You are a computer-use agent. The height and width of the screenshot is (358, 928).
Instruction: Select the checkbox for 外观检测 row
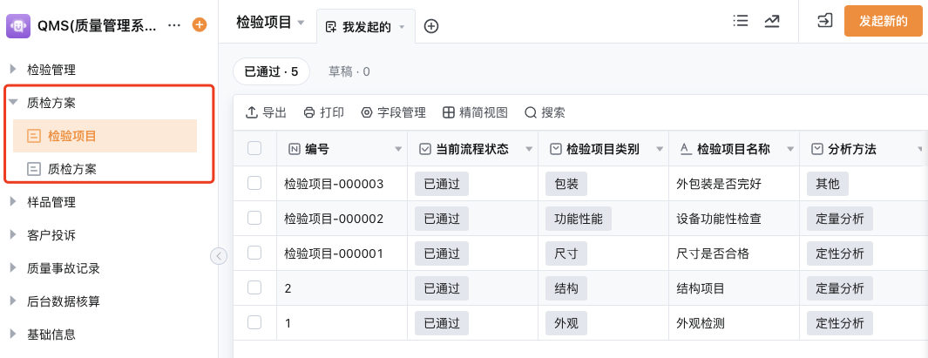point(254,322)
